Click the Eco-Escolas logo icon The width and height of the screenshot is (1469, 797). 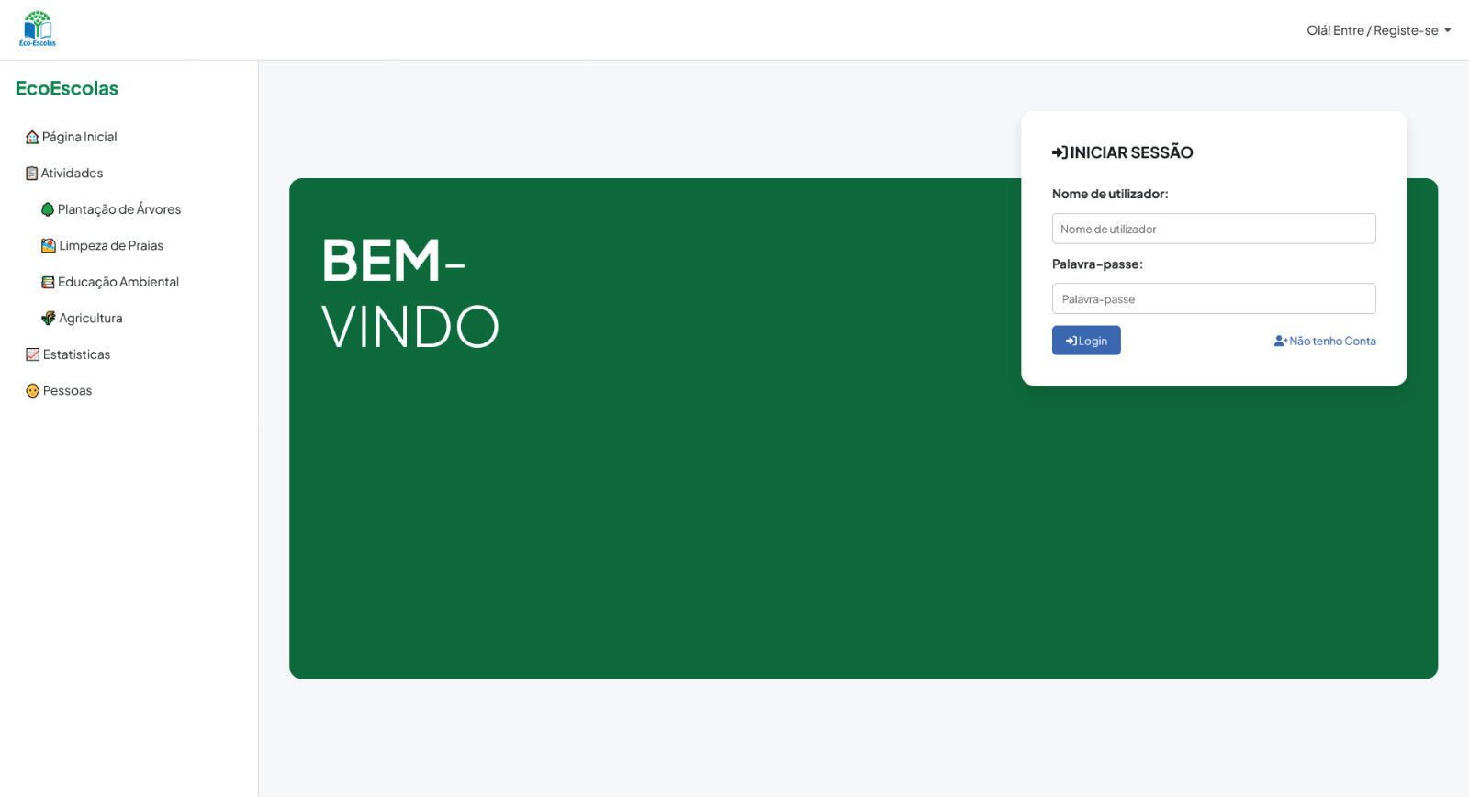coord(38,29)
